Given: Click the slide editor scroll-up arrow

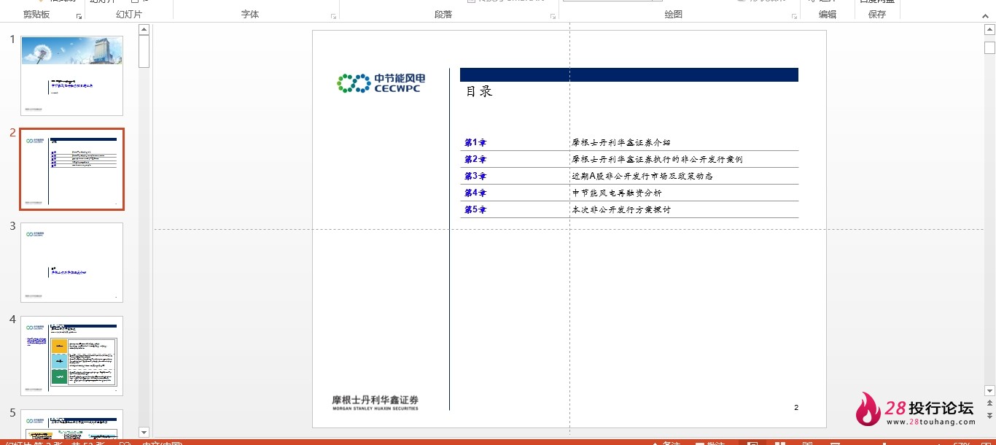Looking at the screenshot, I should click(x=989, y=29).
